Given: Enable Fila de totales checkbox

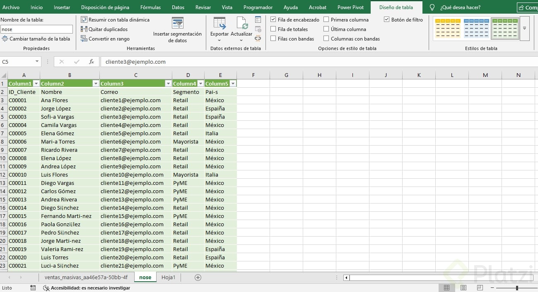Looking at the screenshot, I should 273,29.
